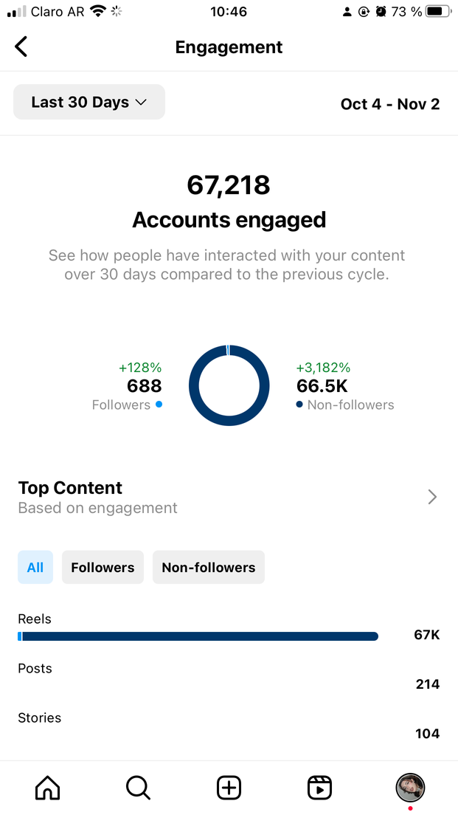Tap the alarm clock status icon
Viewport: 458px width, 815px height.
[381, 12]
